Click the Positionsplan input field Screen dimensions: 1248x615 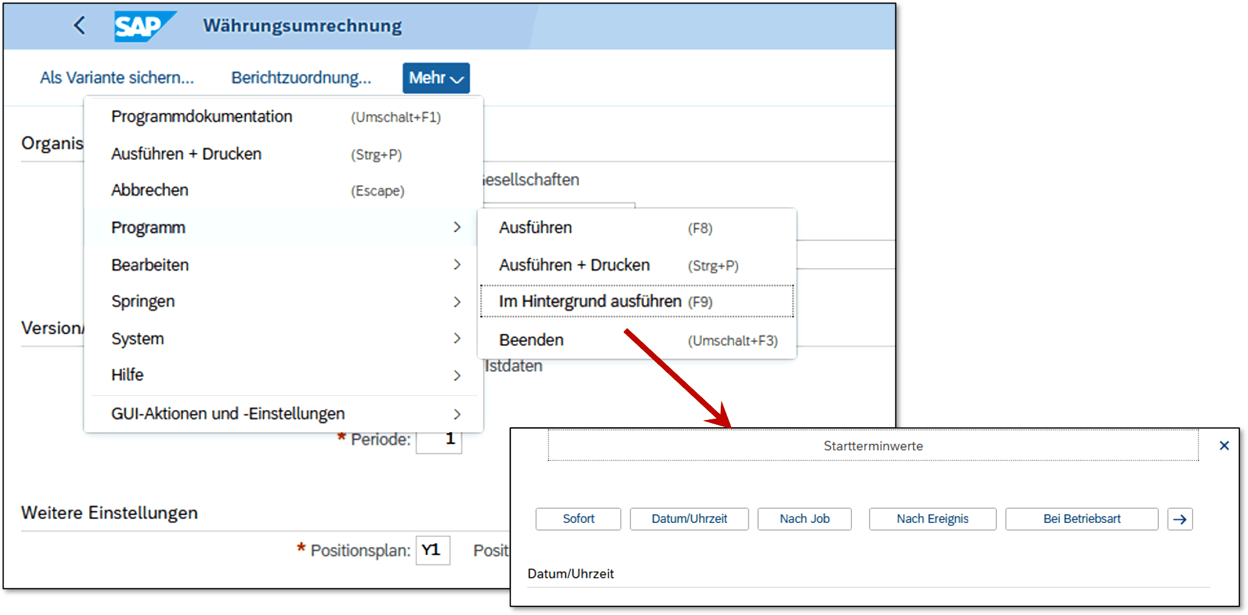click(433, 550)
